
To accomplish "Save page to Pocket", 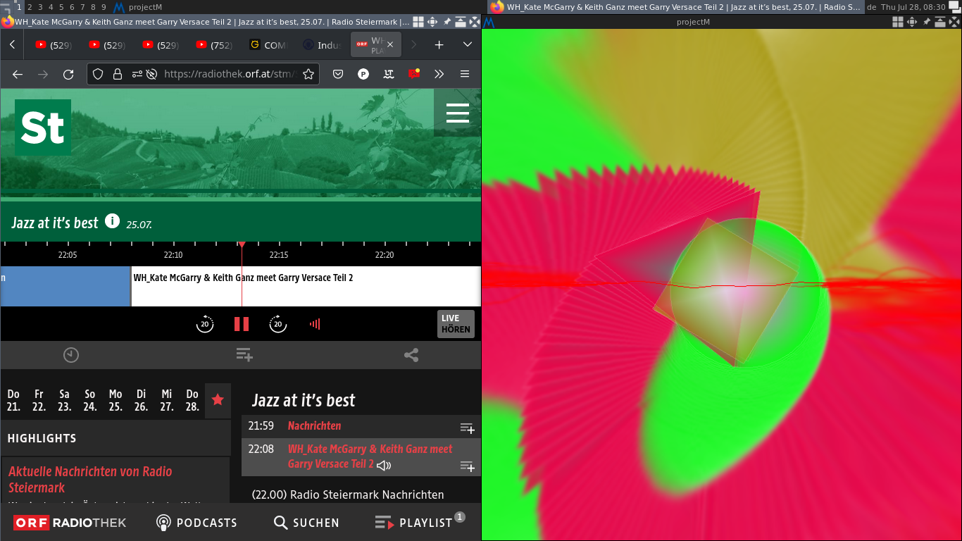I will pos(338,74).
